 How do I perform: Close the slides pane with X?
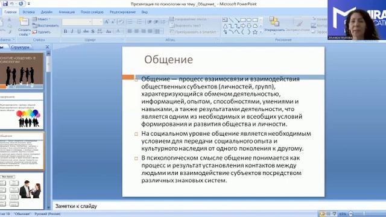(47, 47)
